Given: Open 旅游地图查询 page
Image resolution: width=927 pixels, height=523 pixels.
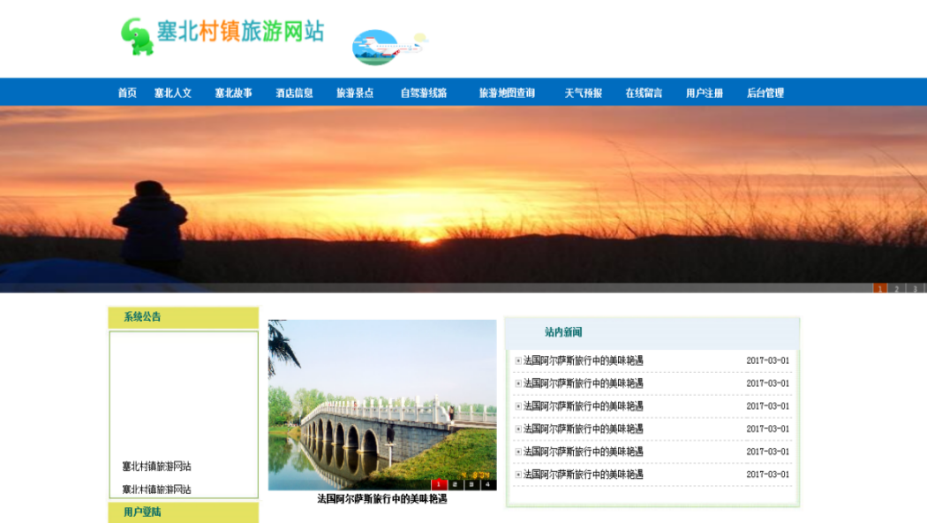Looking at the screenshot, I should coord(508,93).
